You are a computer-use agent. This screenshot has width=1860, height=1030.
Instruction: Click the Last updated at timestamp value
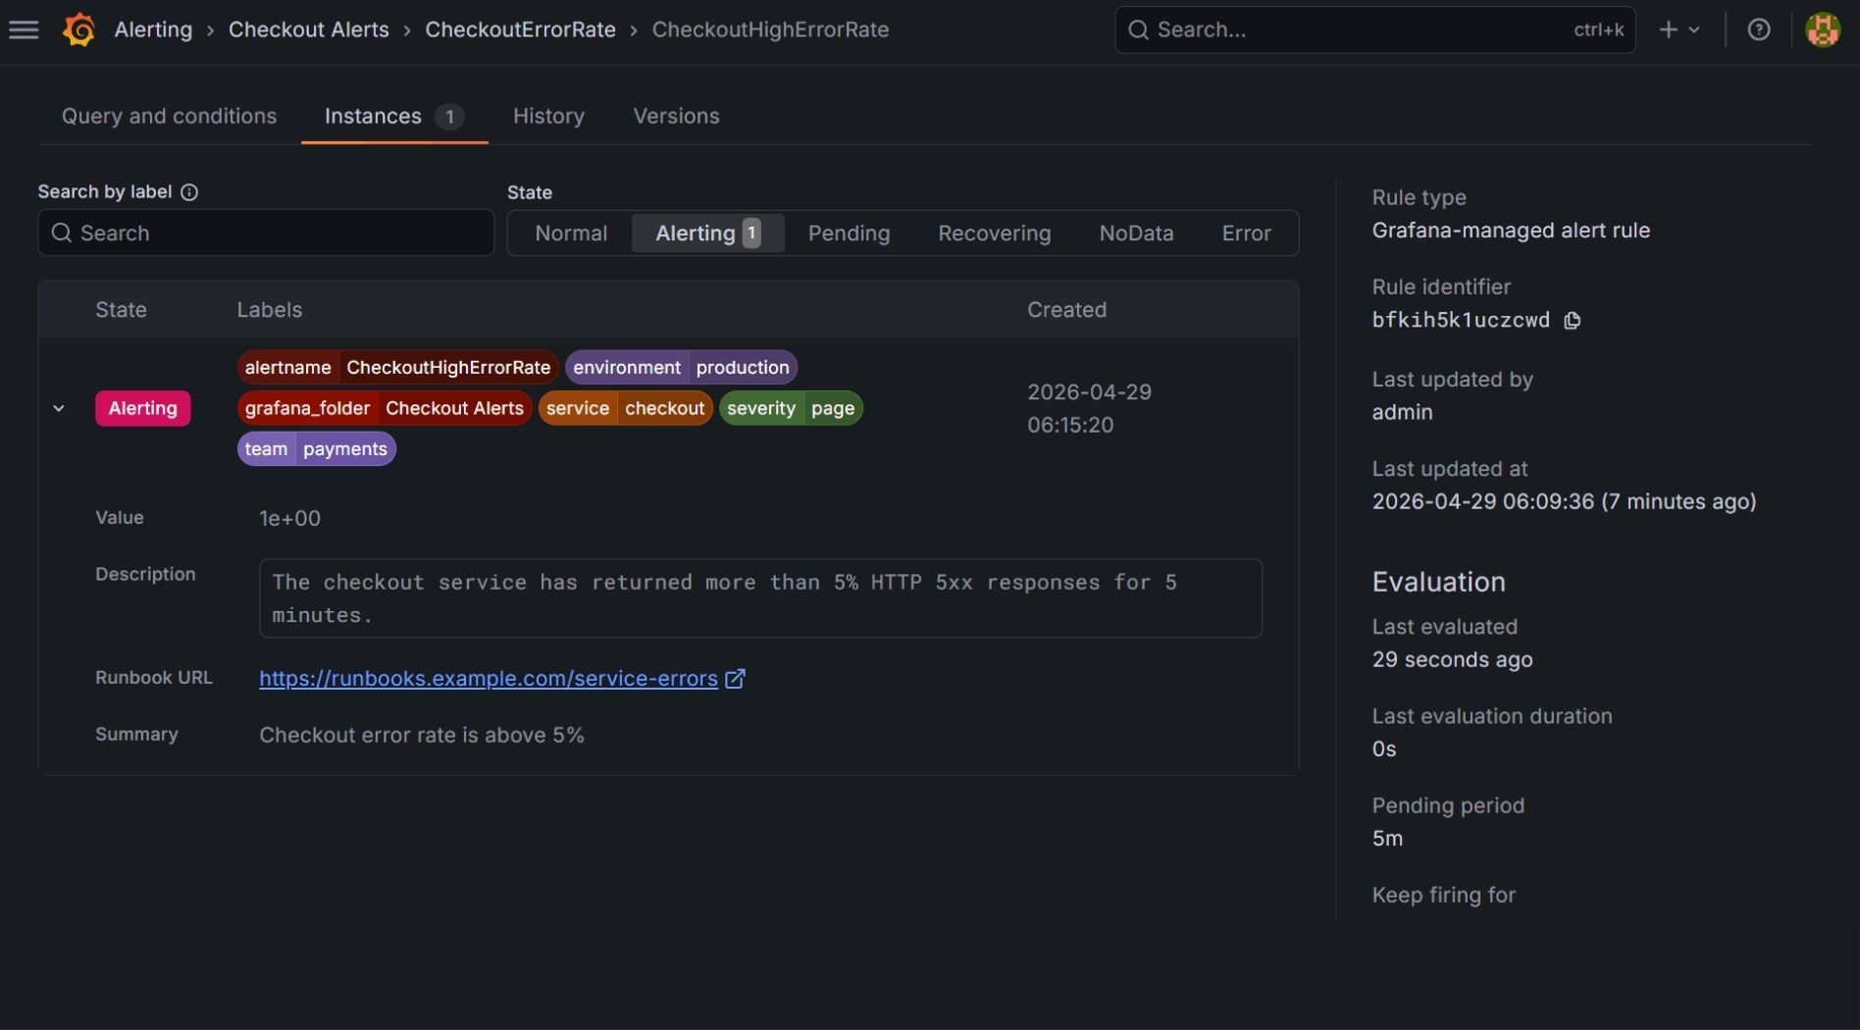pos(1564,502)
